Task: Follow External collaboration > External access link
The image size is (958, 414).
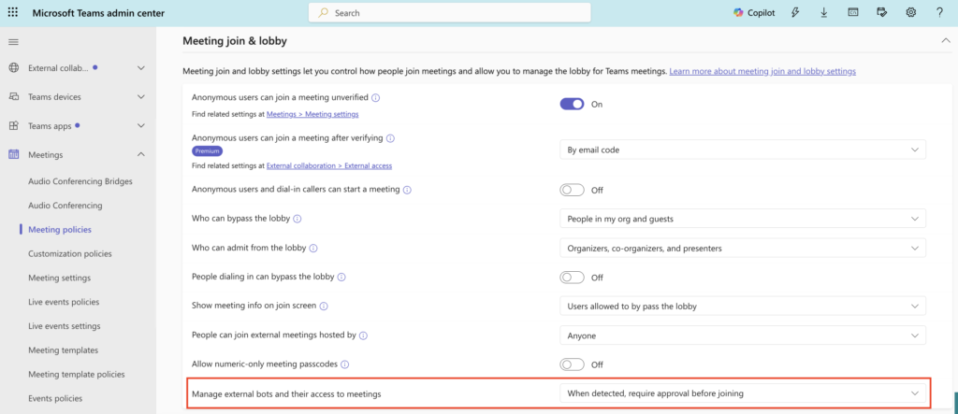Action: (x=329, y=165)
